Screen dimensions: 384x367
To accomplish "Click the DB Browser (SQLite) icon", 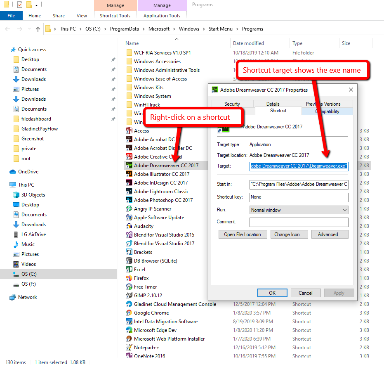I will pos(129,261).
